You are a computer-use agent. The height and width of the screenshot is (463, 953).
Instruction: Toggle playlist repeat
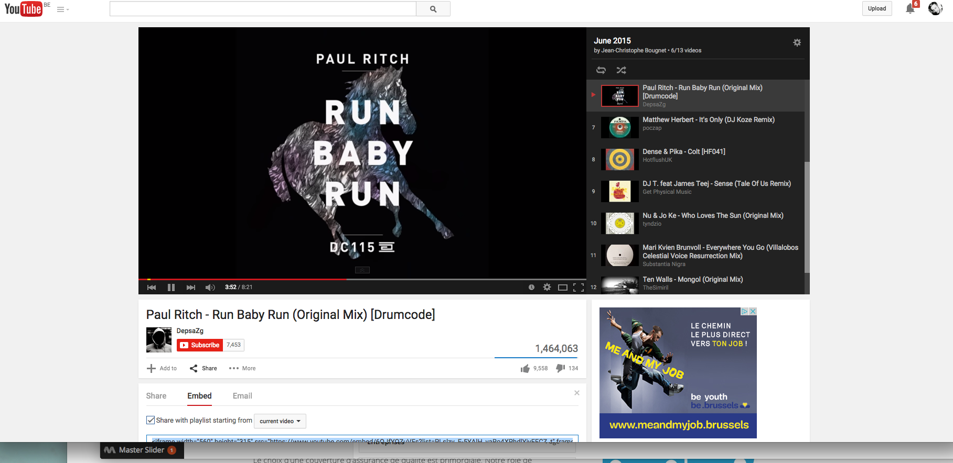click(601, 70)
